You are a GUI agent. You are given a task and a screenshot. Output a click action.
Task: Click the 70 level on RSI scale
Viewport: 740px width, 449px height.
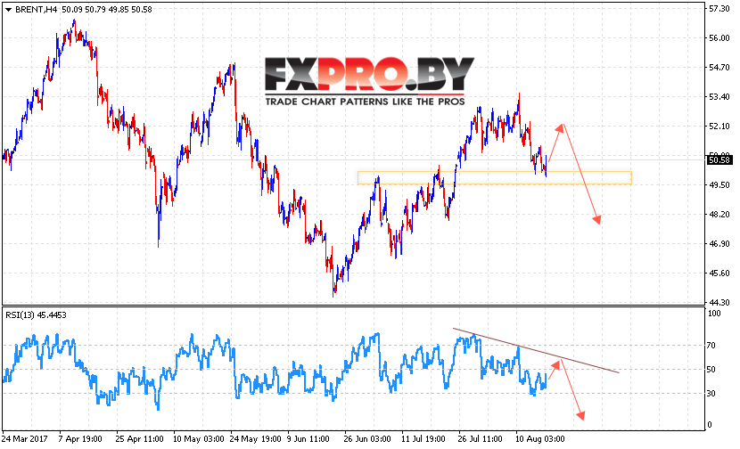712,346
